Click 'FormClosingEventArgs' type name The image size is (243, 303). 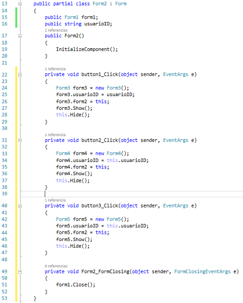click(x=202, y=271)
